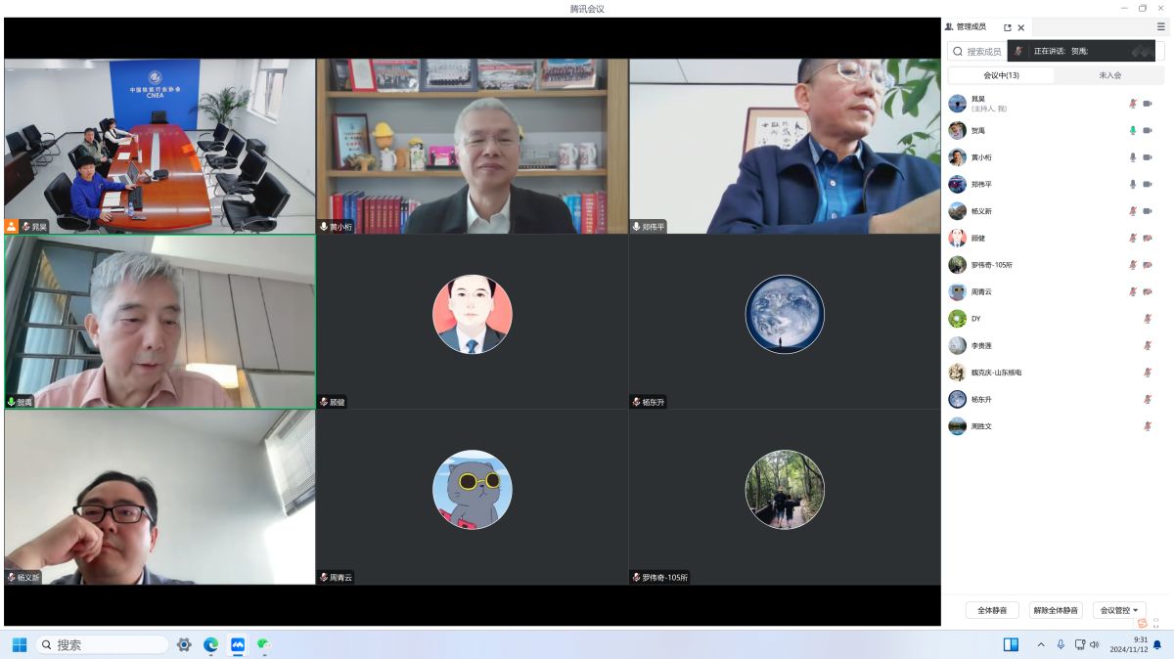This screenshot has height=659, width=1174.
Task: Click the muted mic icon next to DY
Action: (1148, 319)
